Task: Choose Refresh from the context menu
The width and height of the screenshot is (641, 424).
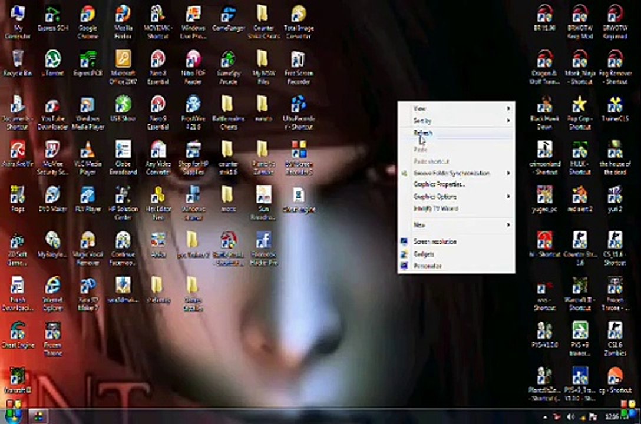Action: (423, 133)
